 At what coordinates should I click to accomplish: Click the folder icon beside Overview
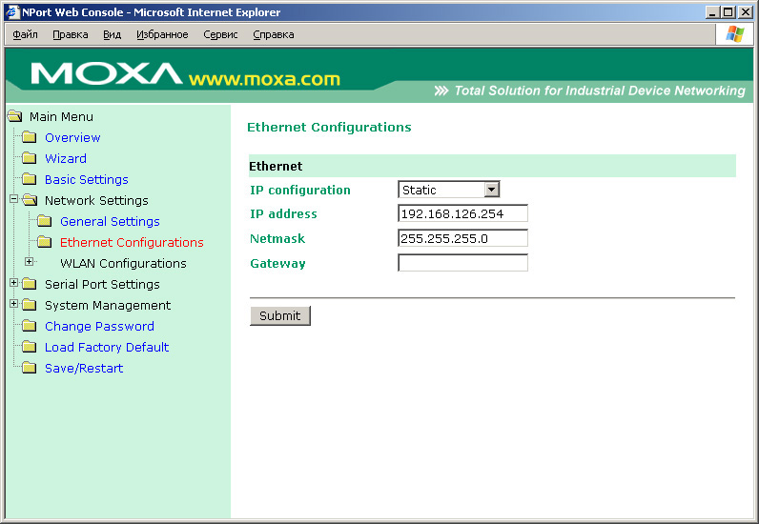click(x=29, y=138)
